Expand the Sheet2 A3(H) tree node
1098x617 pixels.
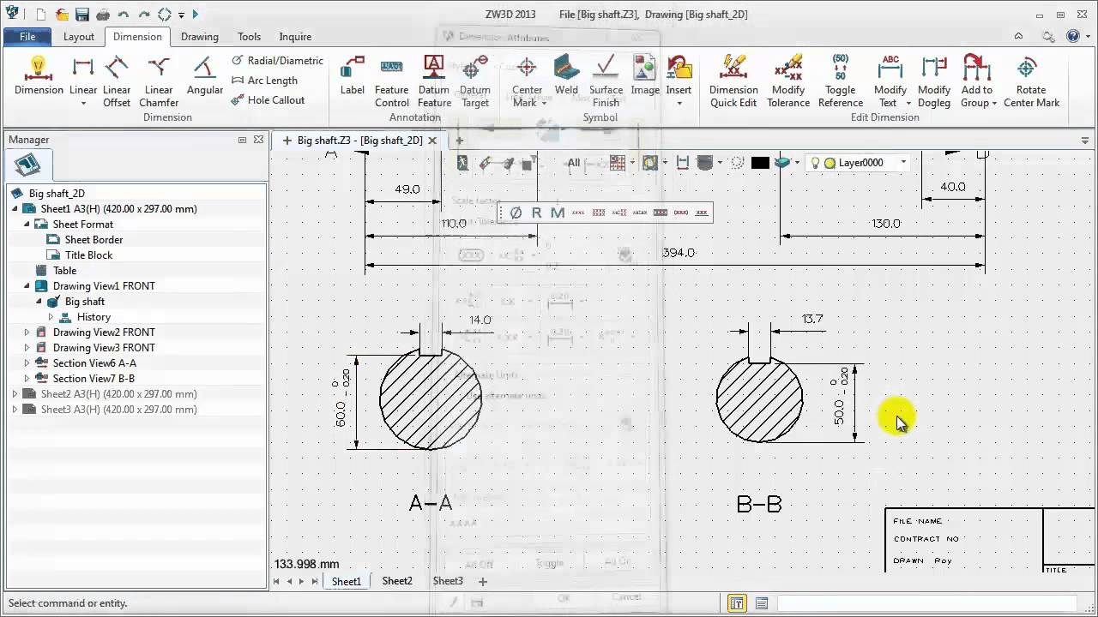click(15, 393)
